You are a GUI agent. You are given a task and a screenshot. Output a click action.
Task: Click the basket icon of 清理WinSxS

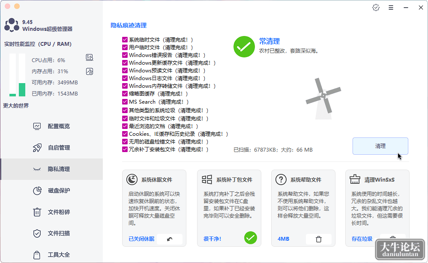click(x=355, y=179)
